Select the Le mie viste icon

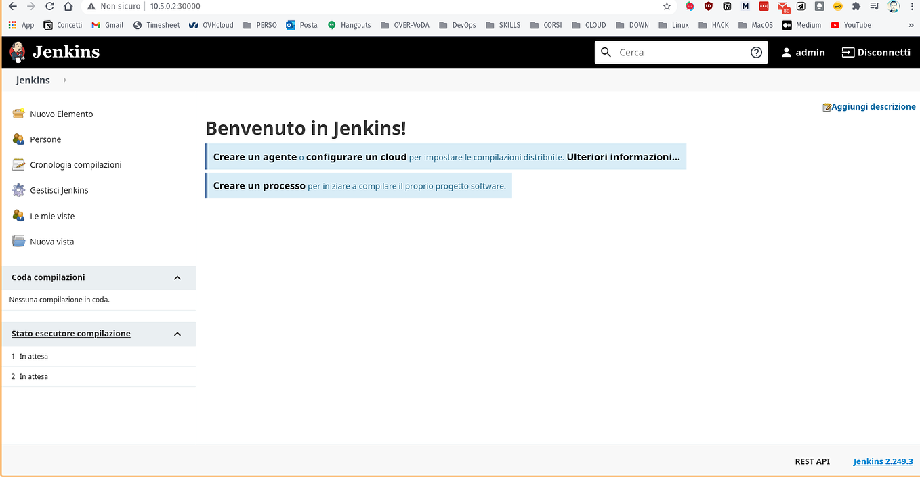pos(18,215)
